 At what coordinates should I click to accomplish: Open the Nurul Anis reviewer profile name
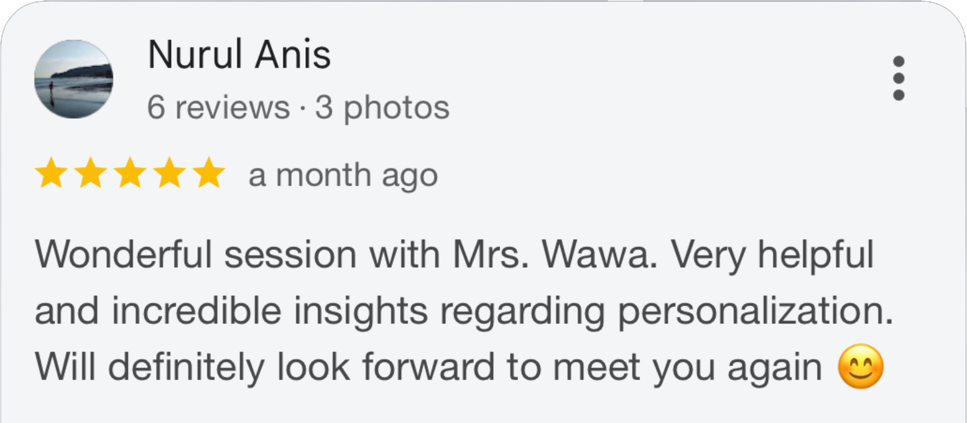pyautogui.click(x=238, y=55)
